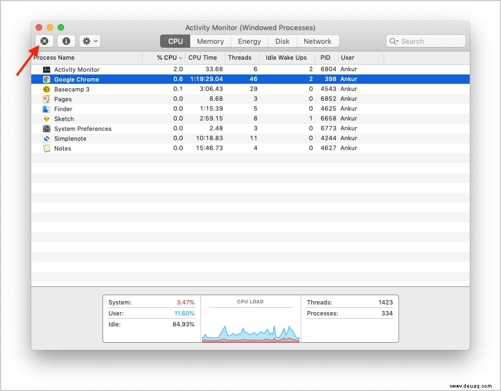Toggle sort on the % CPU column header
The width and height of the screenshot is (501, 391).
(x=164, y=58)
